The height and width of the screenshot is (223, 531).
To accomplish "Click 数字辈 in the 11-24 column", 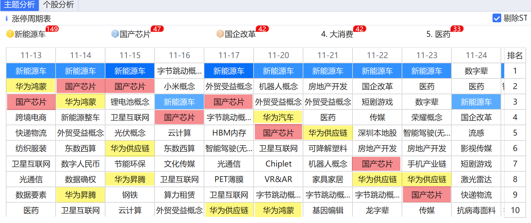I will click(x=476, y=71).
